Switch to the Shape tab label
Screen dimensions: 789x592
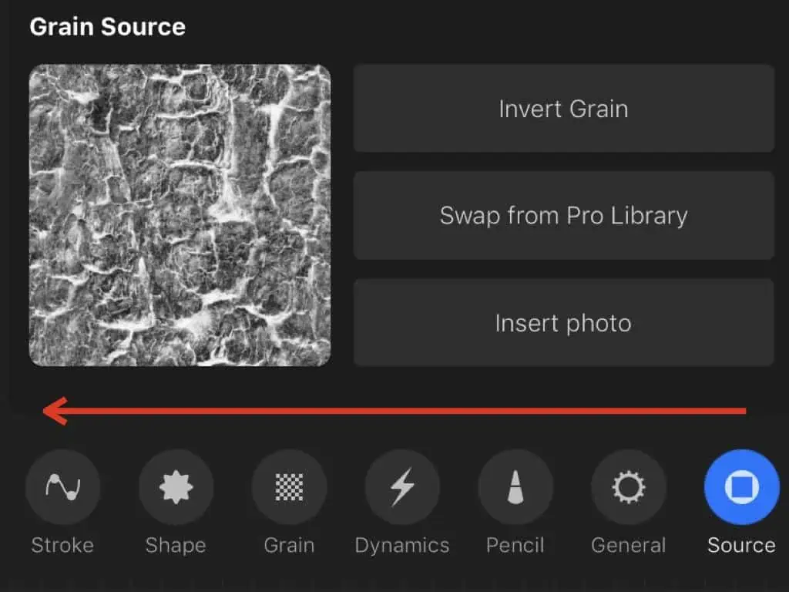(176, 546)
